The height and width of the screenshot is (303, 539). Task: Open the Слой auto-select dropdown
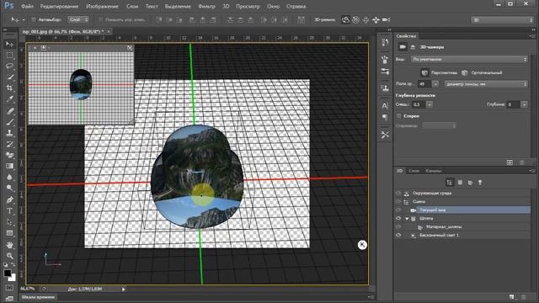(78, 20)
